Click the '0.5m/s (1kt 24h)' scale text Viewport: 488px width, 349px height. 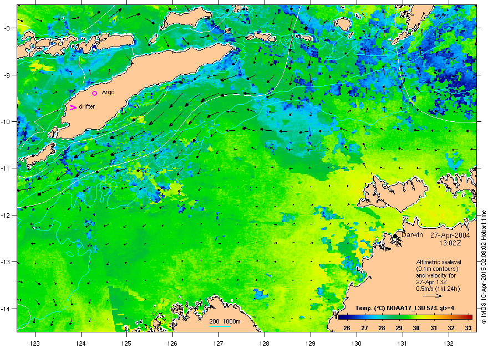438,289
